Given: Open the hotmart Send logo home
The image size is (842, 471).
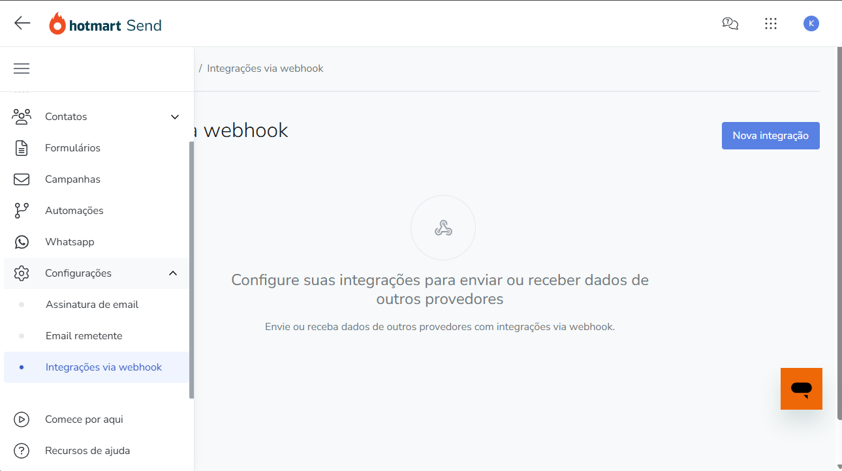Looking at the screenshot, I should point(105,25).
